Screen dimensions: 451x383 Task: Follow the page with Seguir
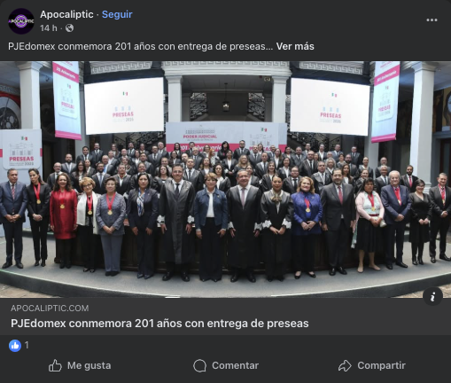point(117,14)
